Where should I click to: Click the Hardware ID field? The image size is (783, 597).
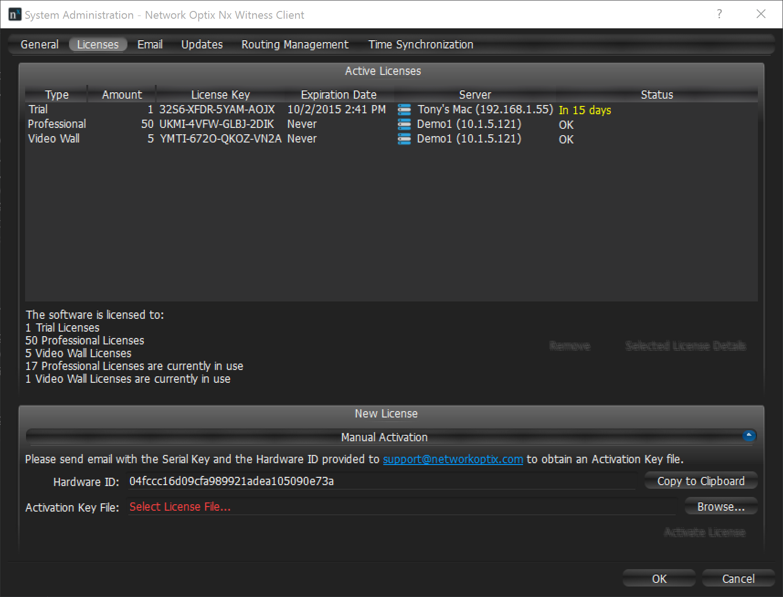pyautogui.click(x=381, y=481)
